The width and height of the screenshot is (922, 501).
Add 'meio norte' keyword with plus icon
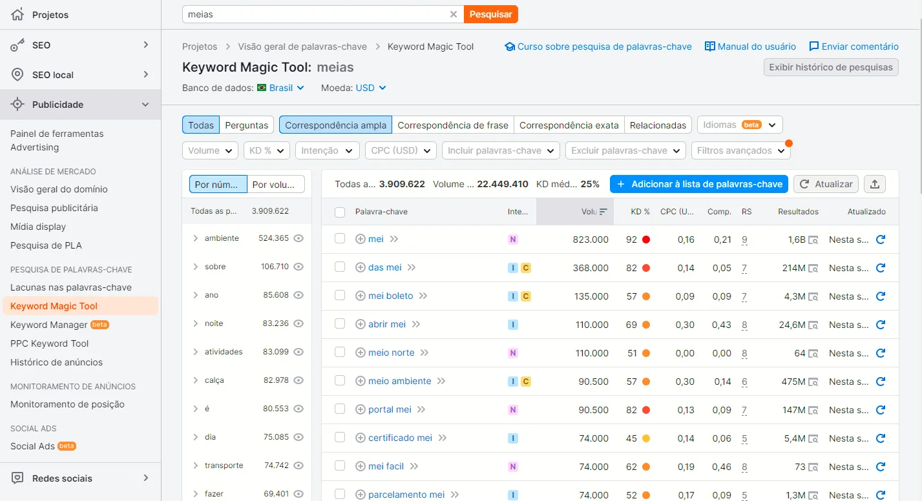pos(361,353)
